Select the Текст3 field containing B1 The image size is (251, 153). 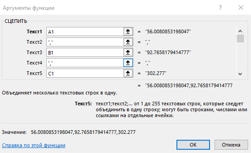pos(85,52)
